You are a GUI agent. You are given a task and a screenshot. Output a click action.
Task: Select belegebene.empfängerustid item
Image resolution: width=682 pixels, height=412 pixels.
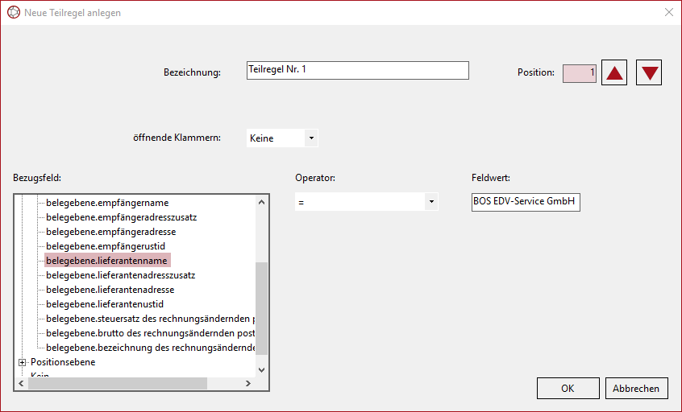pos(106,246)
